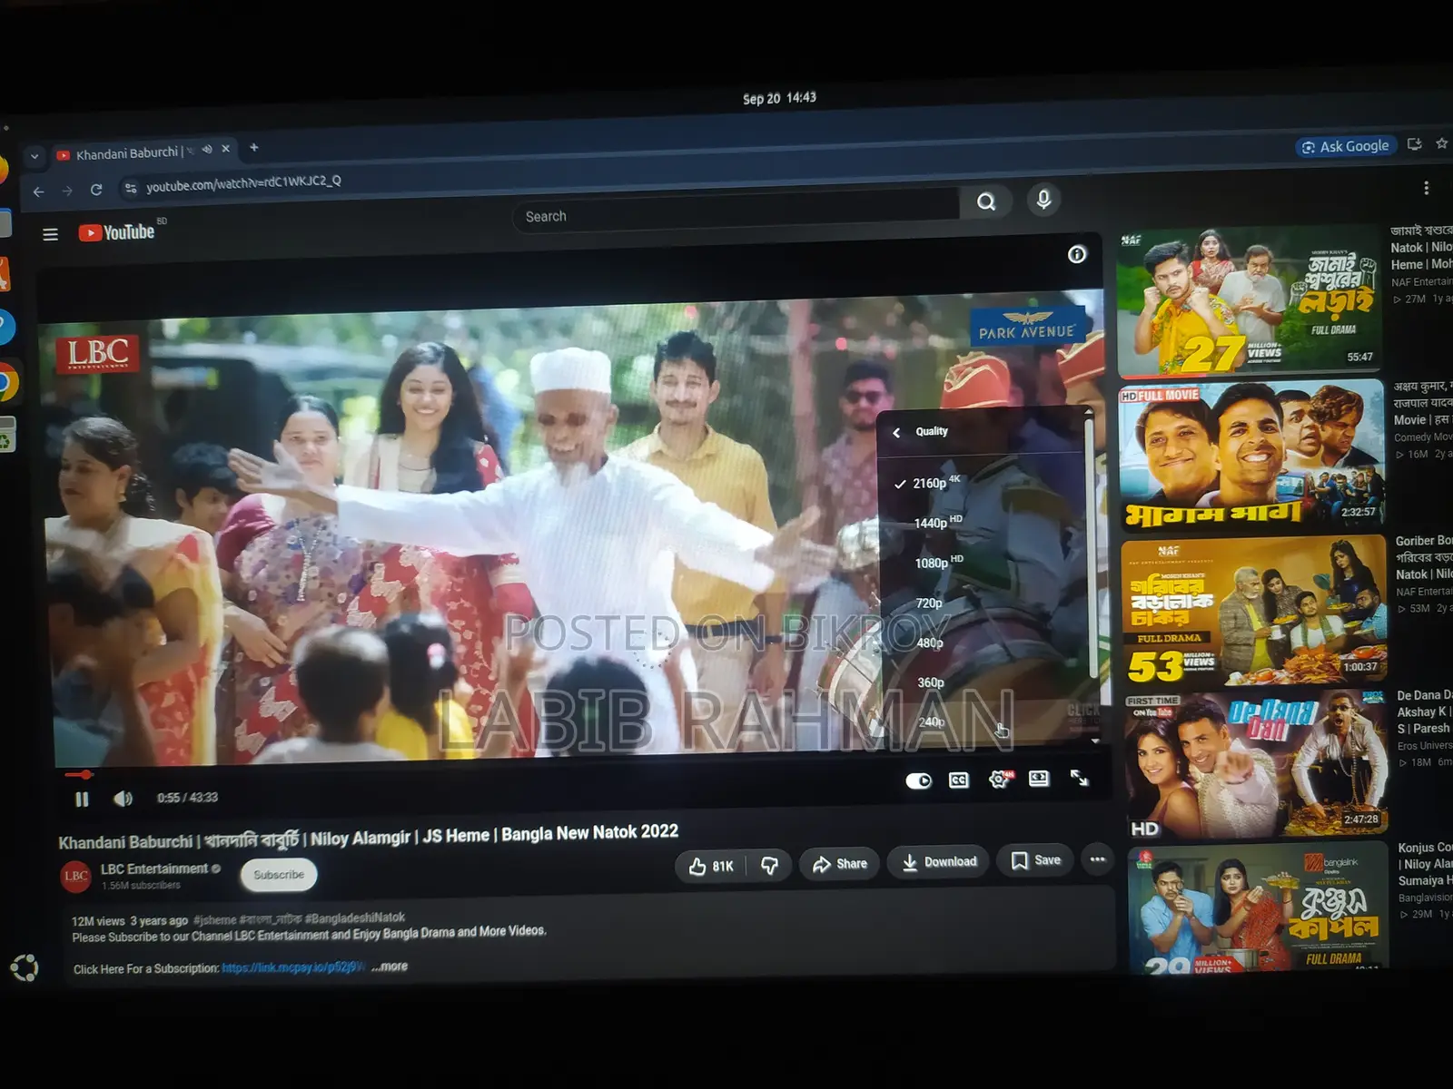Open a new browser tab
Viewport: 1453px width, 1089px height.
click(254, 147)
